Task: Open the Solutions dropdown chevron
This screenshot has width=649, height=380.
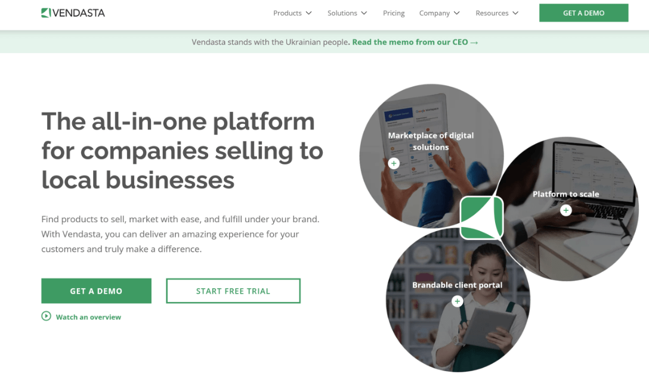Action: (364, 13)
